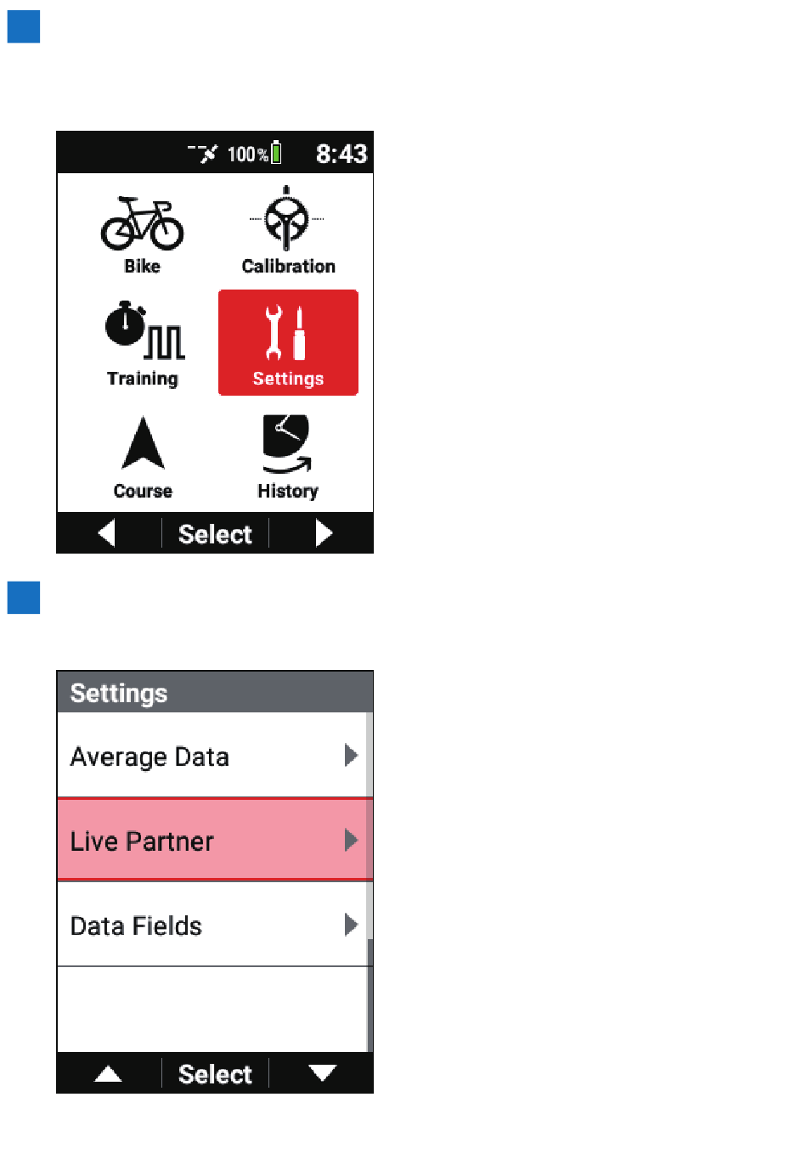Open the Calibration crank icon
This screenshot has width=807, height=1159.
pos(287,218)
